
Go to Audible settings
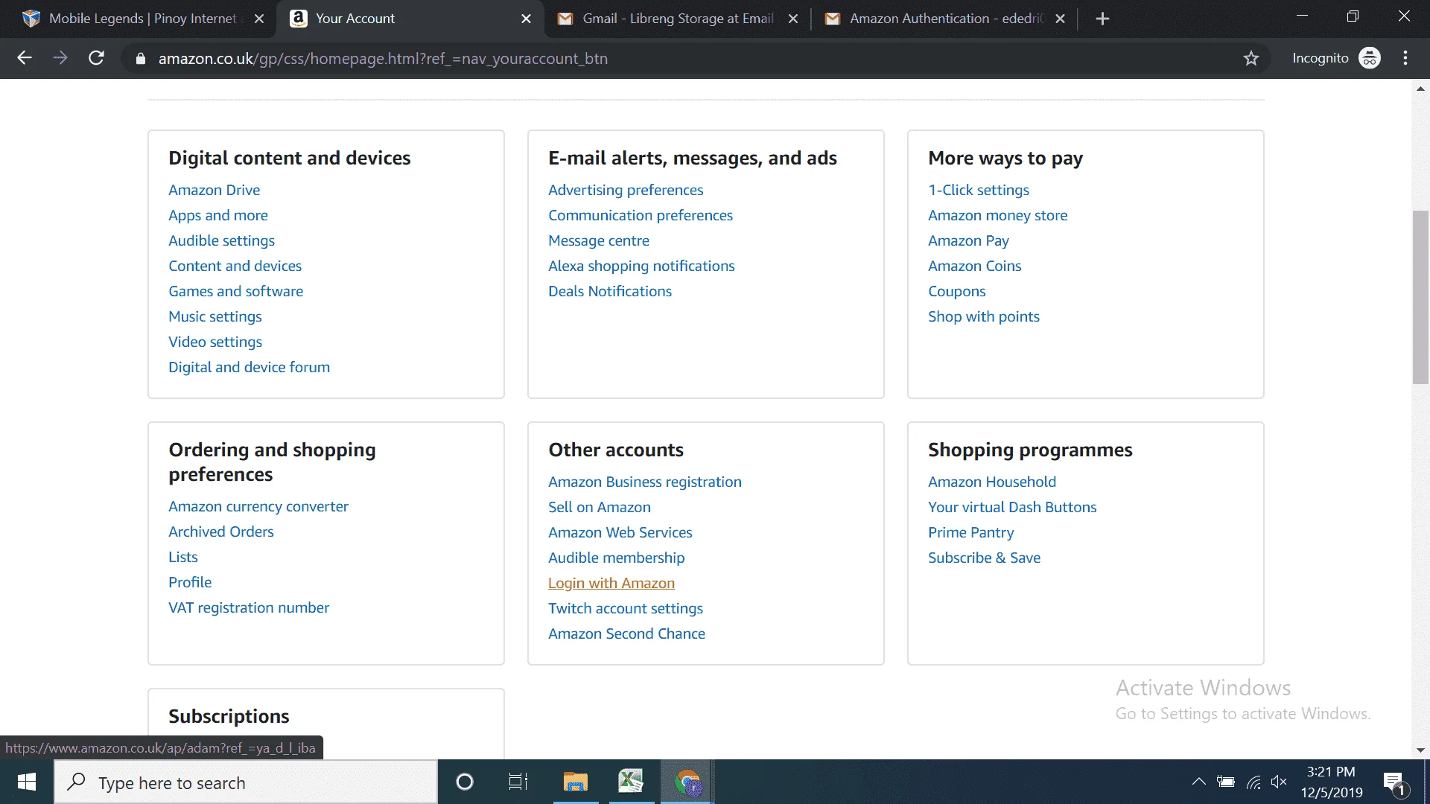(x=221, y=240)
